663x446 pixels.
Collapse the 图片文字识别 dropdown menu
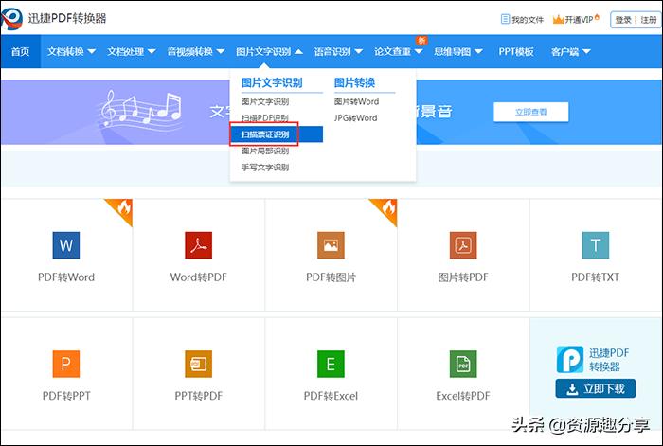pos(269,51)
